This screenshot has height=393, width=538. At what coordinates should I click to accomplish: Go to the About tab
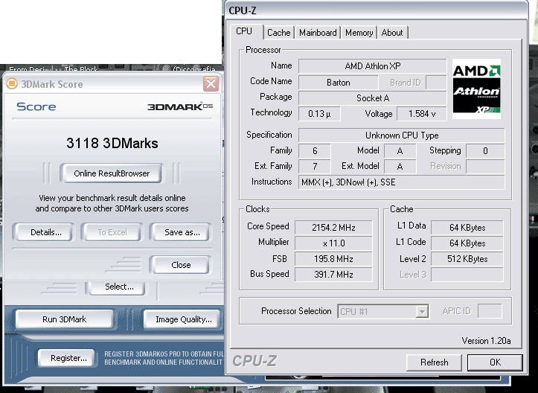[x=392, y=33]
